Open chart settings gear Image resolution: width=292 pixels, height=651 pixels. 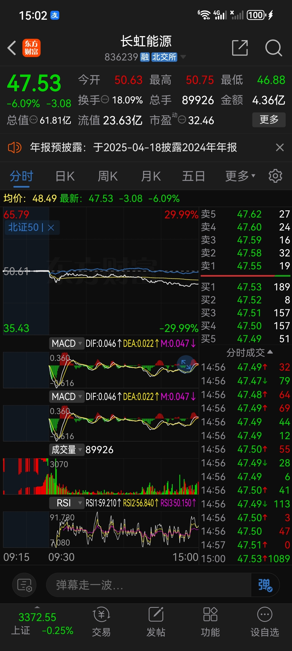tap(275, 176)
